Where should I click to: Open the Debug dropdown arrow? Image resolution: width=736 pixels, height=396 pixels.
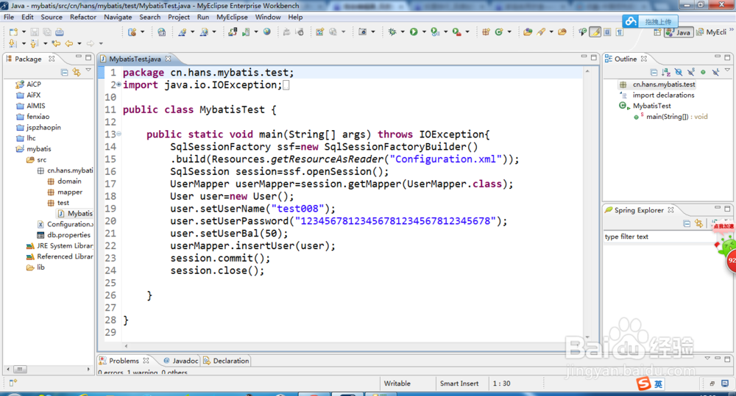coord(403,32)
